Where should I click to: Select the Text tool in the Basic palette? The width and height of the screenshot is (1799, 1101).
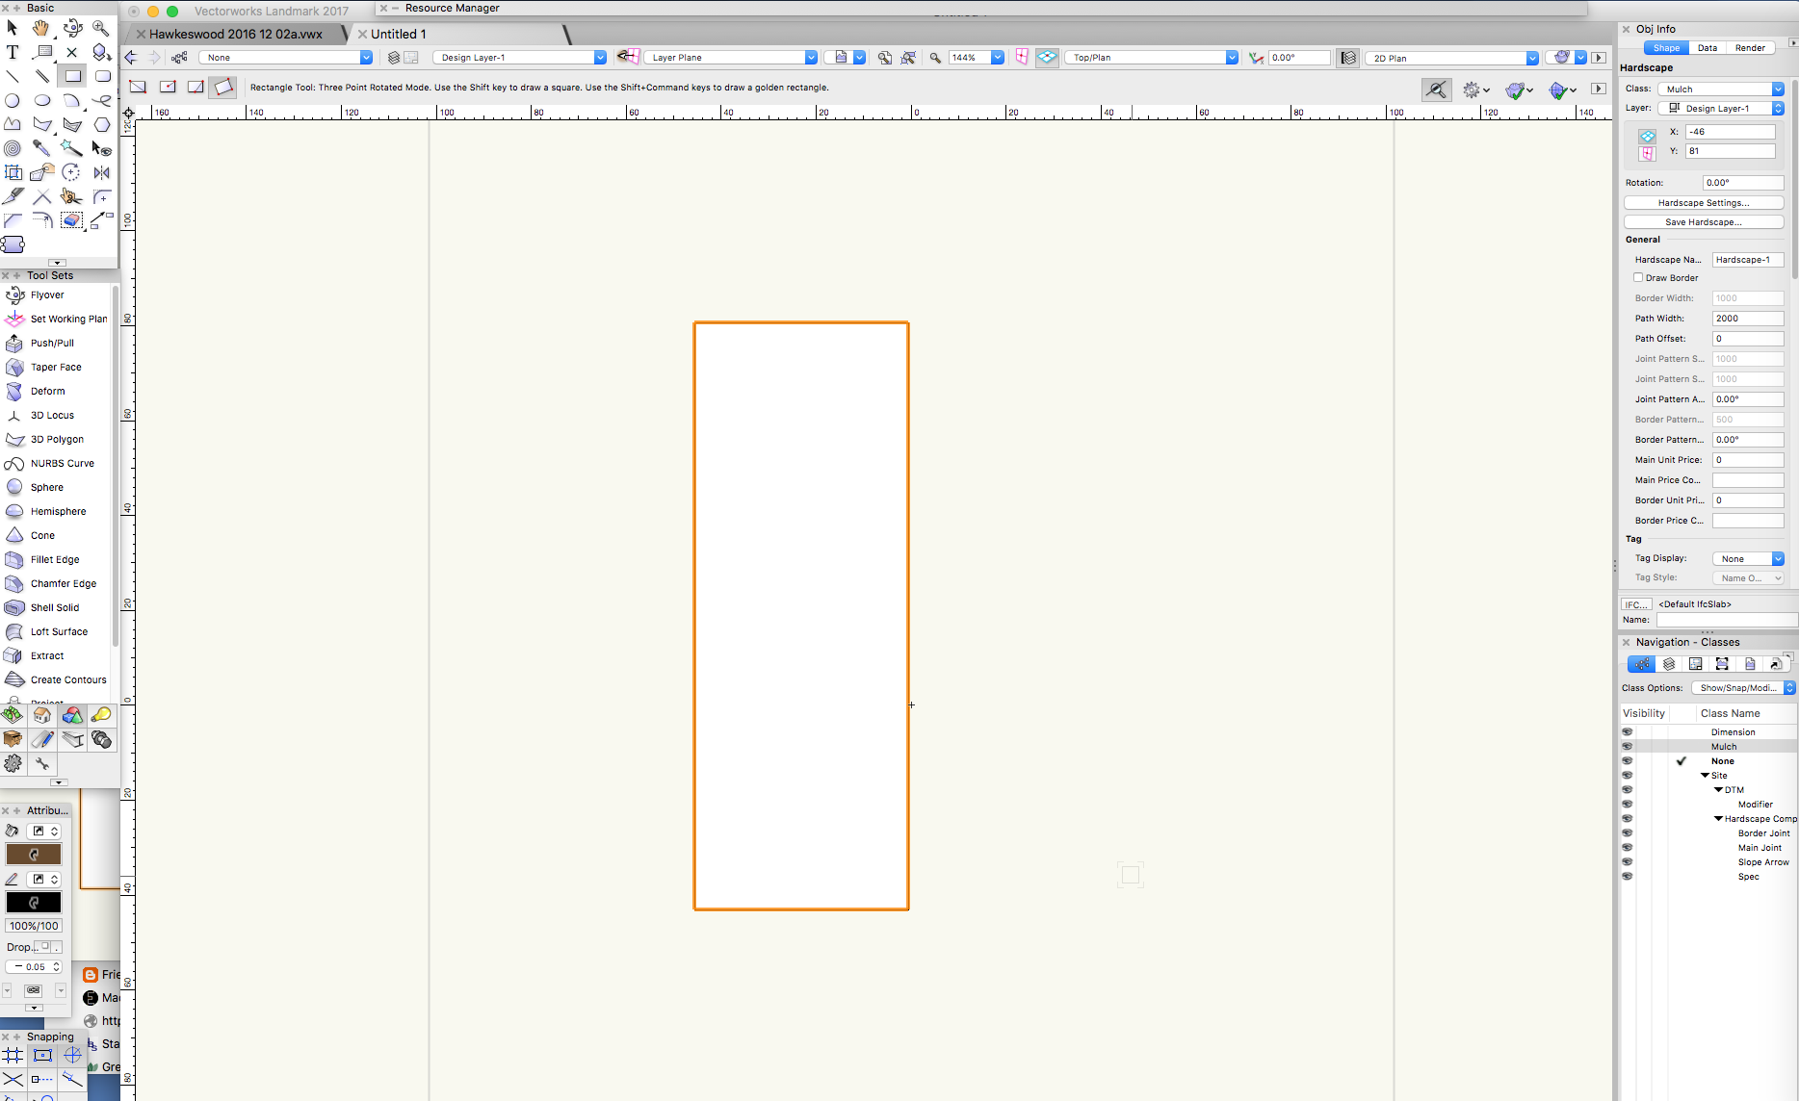13,53
